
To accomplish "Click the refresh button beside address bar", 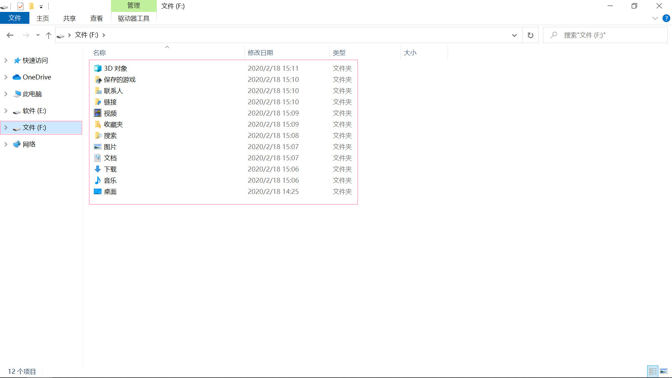I will (530, 35).
